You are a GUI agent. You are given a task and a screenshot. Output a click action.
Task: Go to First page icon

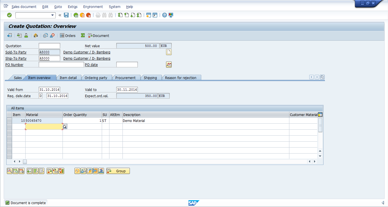coord(120,15)
